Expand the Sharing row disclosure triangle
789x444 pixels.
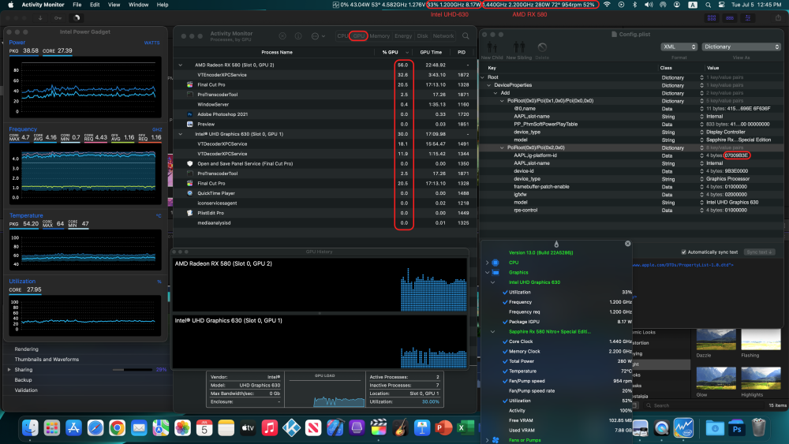[9, 370]
